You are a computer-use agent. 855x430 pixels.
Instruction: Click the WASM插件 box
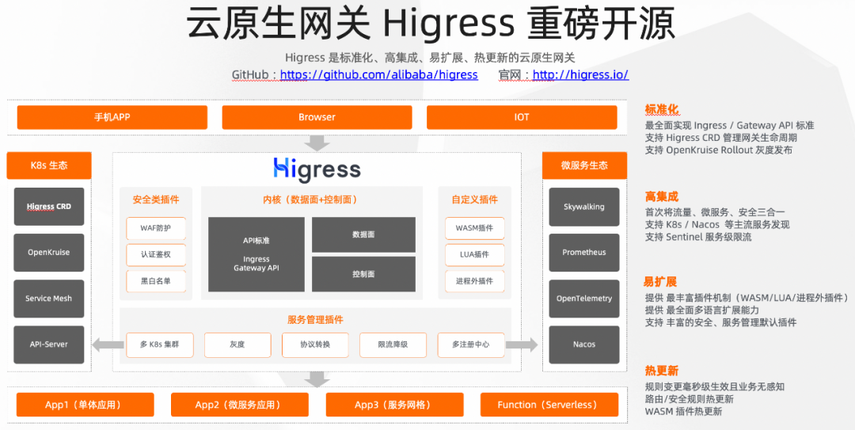(x=474, y=228)
